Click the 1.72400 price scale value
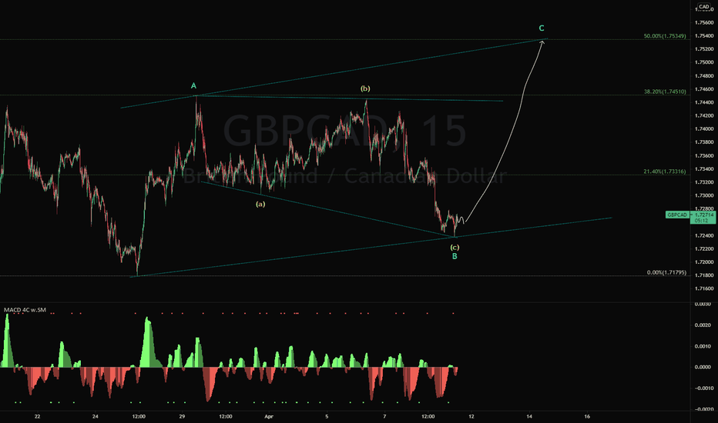This screenshot has height=423, width=718. pyautogui.click(x=704, y=236)
